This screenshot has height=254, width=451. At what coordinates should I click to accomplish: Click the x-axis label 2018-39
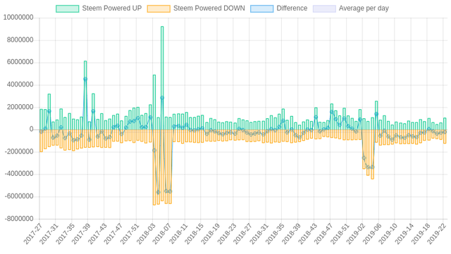pyautogui.click(x=291, y=234)
